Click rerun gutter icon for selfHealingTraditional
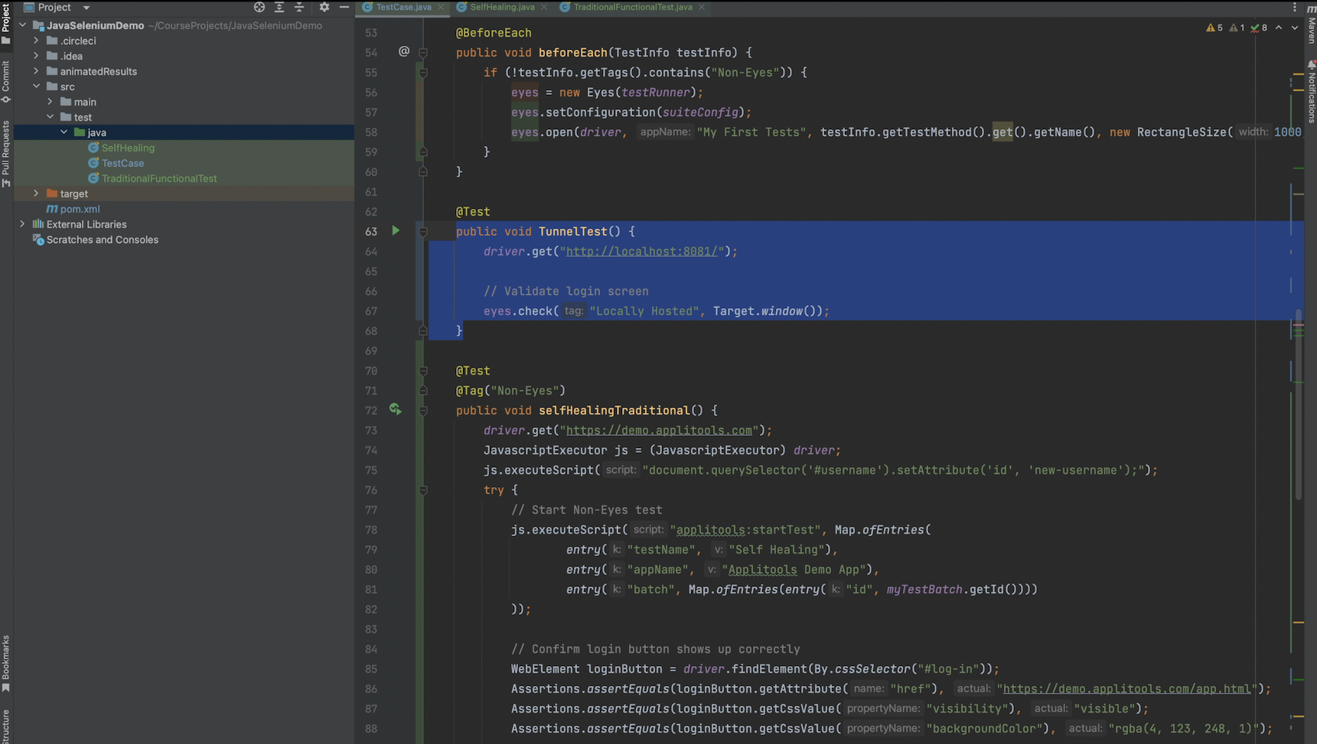Screen dimensions: 1317x744 (396, 410)
